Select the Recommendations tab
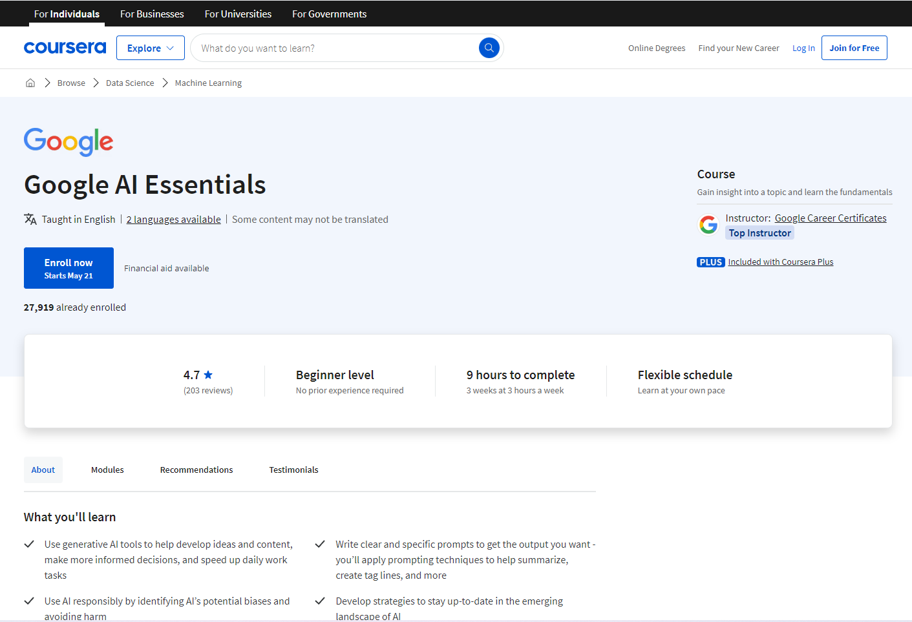 (196, 470)
